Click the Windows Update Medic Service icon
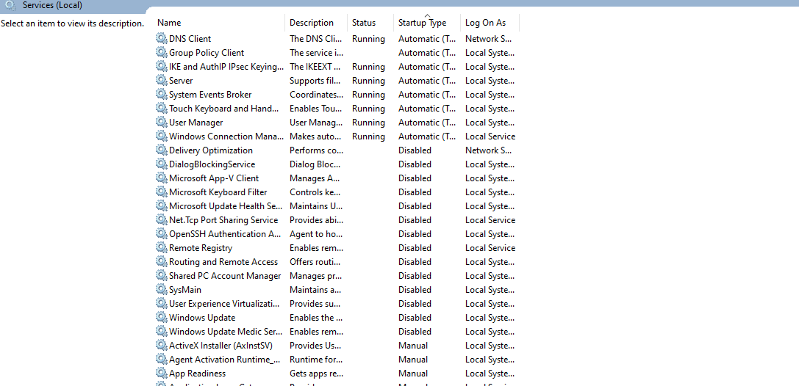This screenshot has width=799, height=386. tap(162, 332)
